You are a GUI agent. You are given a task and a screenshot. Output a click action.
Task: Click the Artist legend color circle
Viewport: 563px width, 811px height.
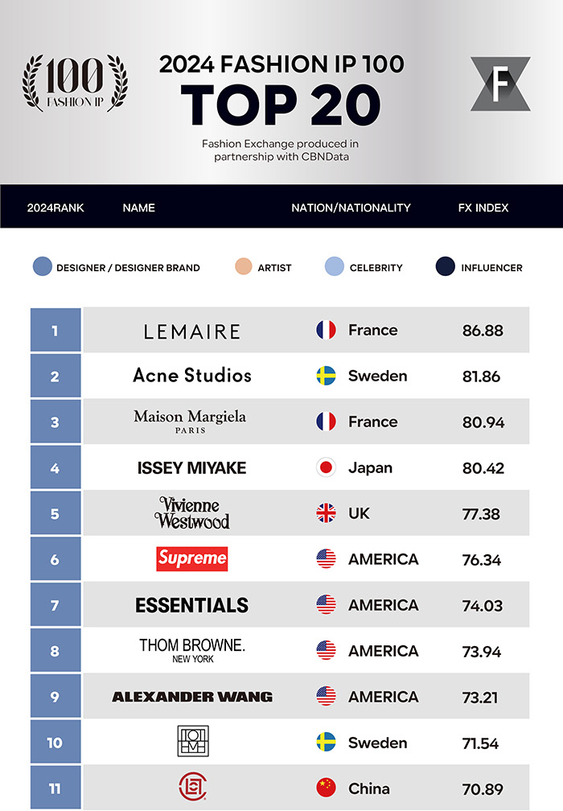[x=243, y=266]
